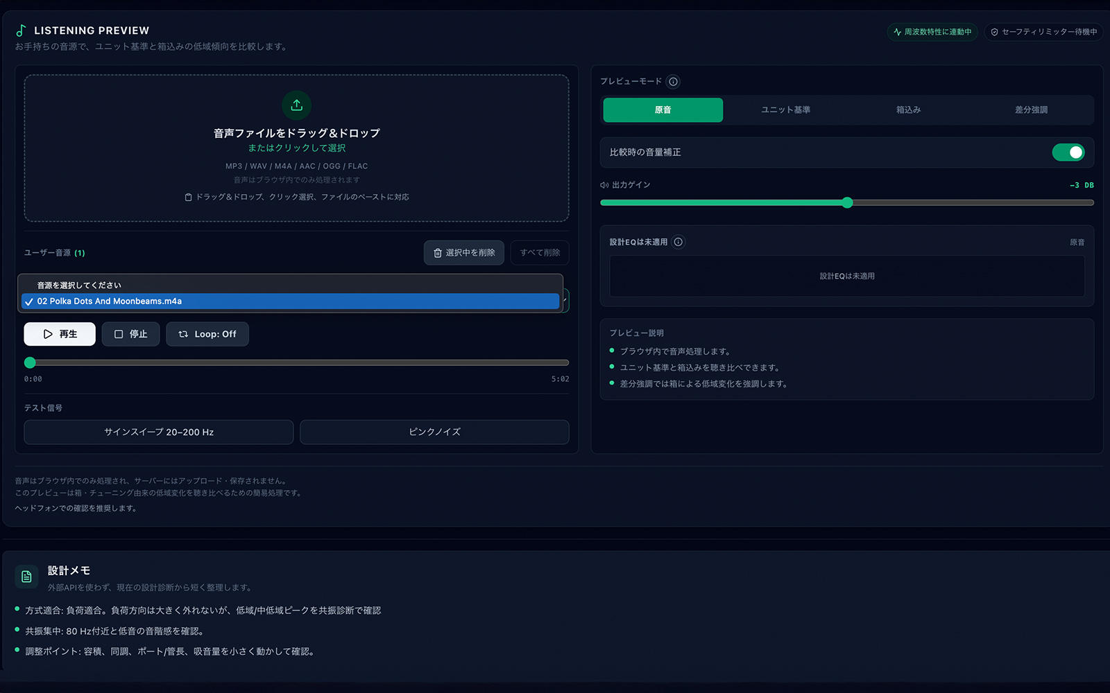Choose the 音源を選択してください placeholder option
The height and width of the screenshot is (693, 1110).
[290, 286]
